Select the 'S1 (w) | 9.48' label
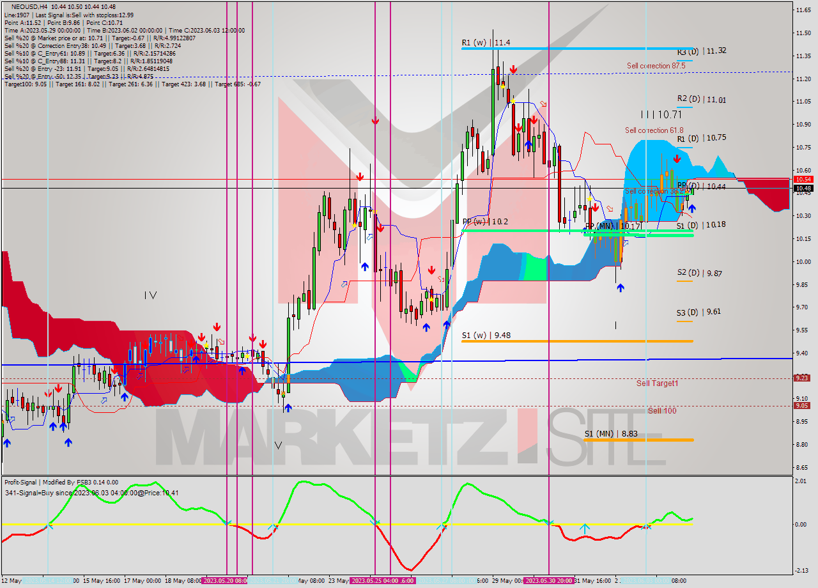818x588 pixels. coord(486,335)
